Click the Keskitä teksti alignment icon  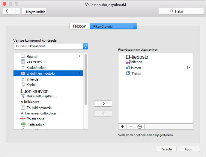(23, 68)
